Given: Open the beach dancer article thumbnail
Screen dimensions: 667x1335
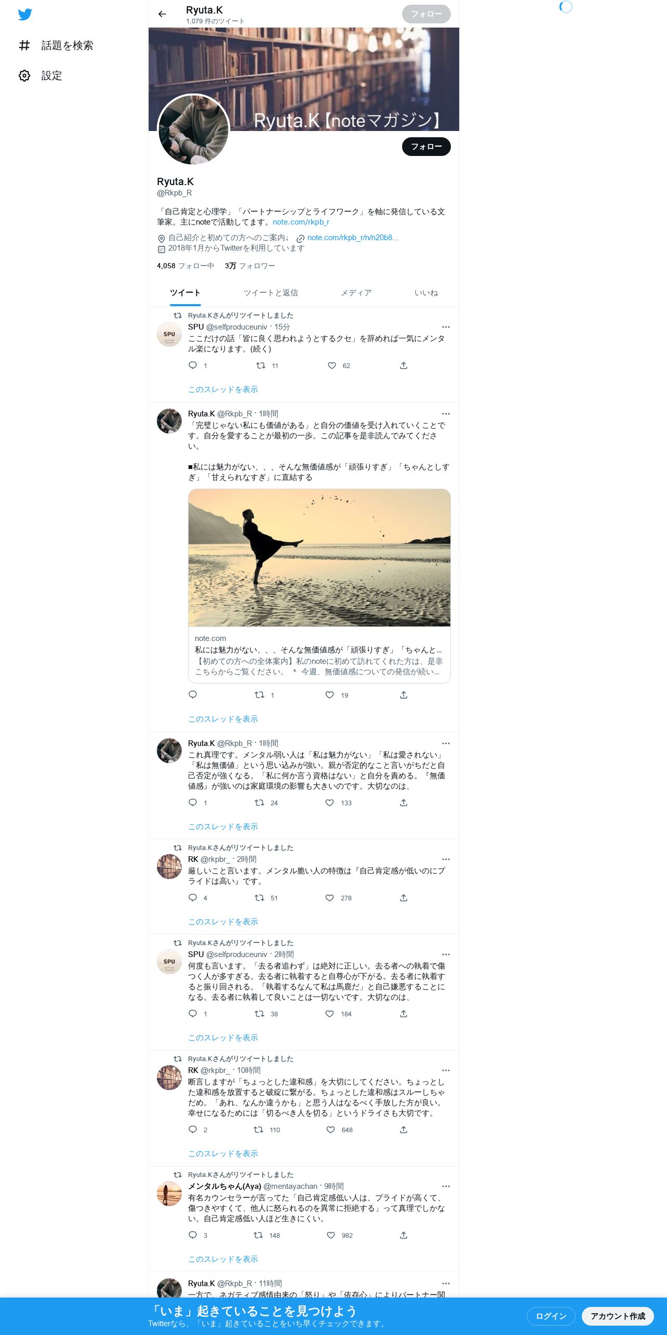Looking at the screenshot, I should pyautogui.click(x=319, y=557).
